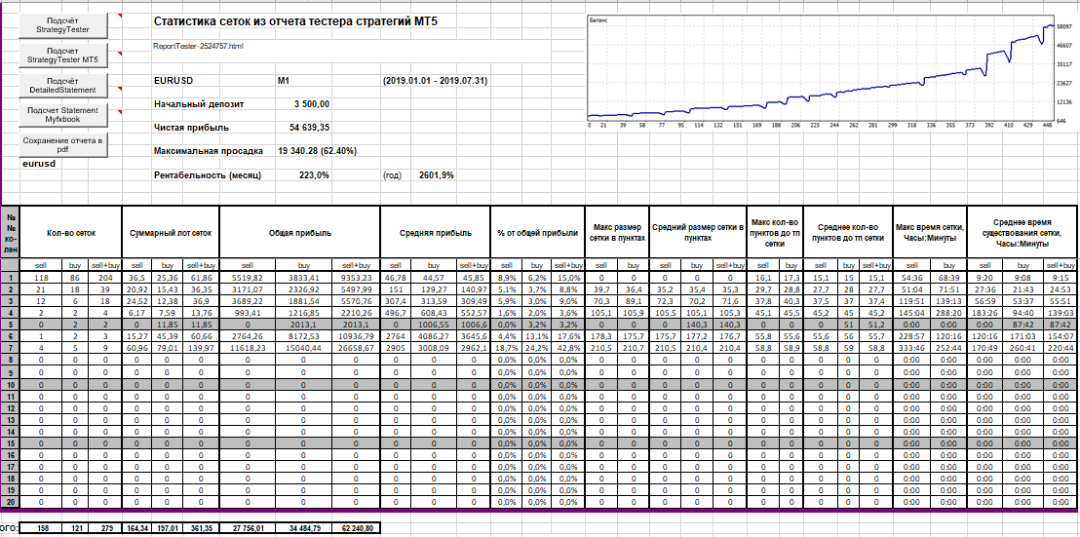
Task: Run the Подсчет StrategyTester MT5 button
Action: pos(62,56)
